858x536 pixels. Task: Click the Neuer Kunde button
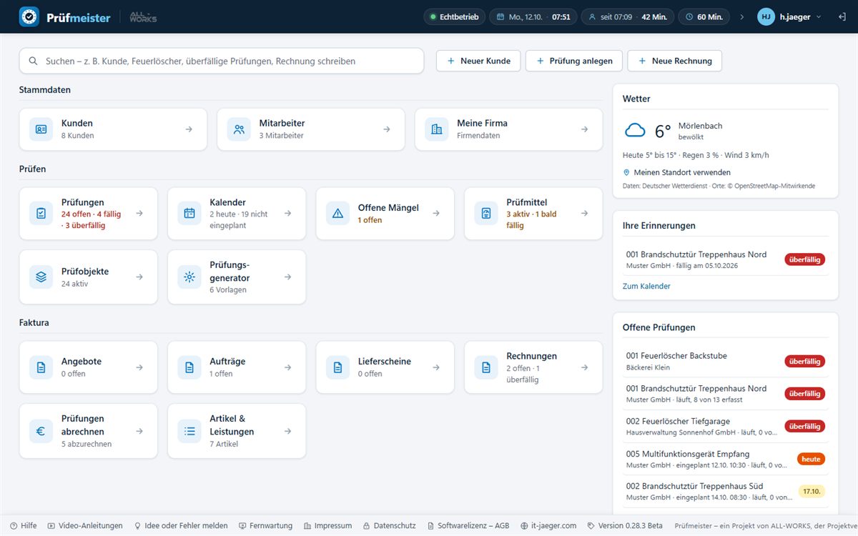pos(478,61)
